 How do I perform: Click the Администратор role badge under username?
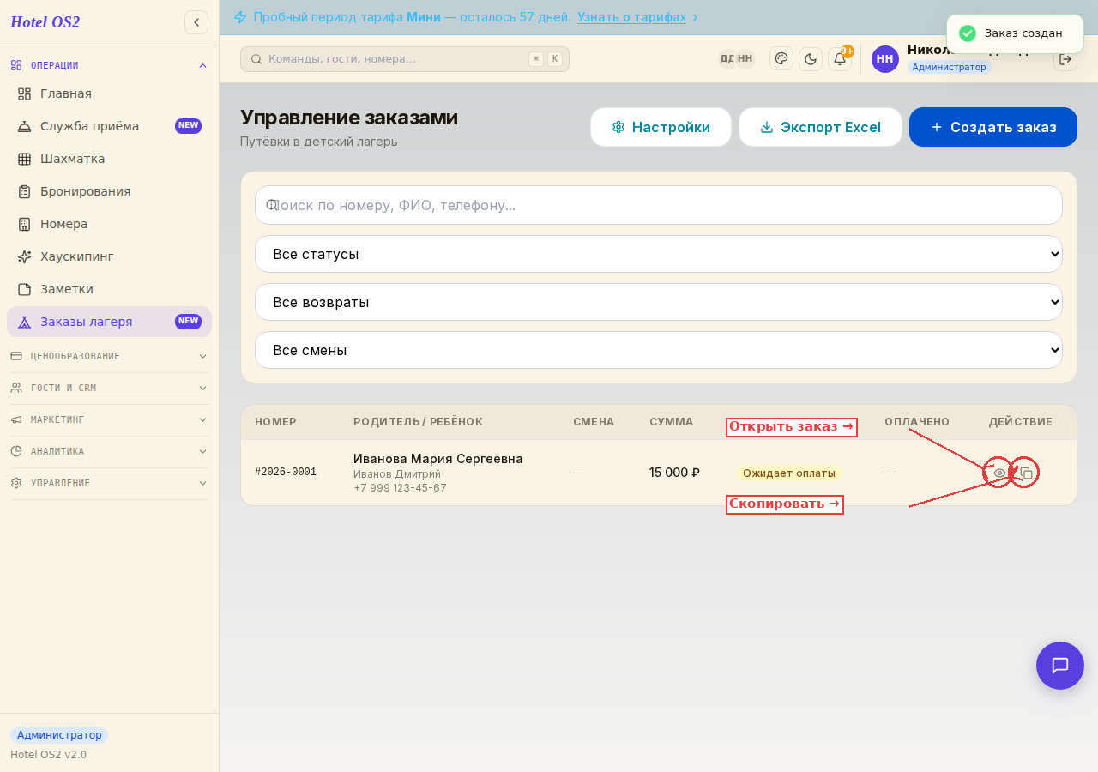(x=950, y=67)
